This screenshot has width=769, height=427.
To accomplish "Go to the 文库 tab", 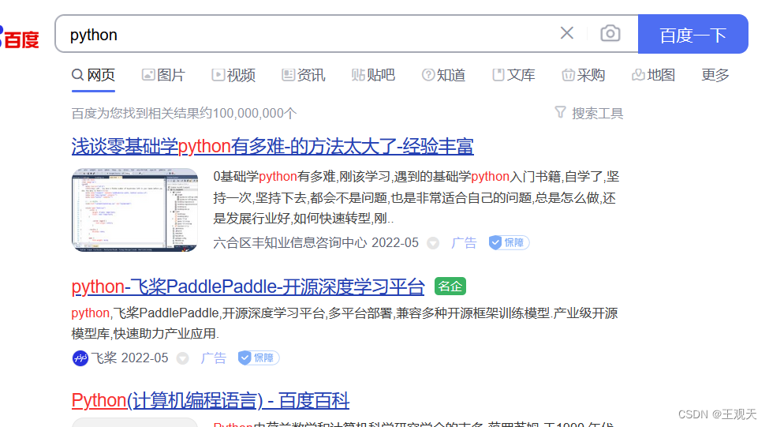I will (513, 75).
